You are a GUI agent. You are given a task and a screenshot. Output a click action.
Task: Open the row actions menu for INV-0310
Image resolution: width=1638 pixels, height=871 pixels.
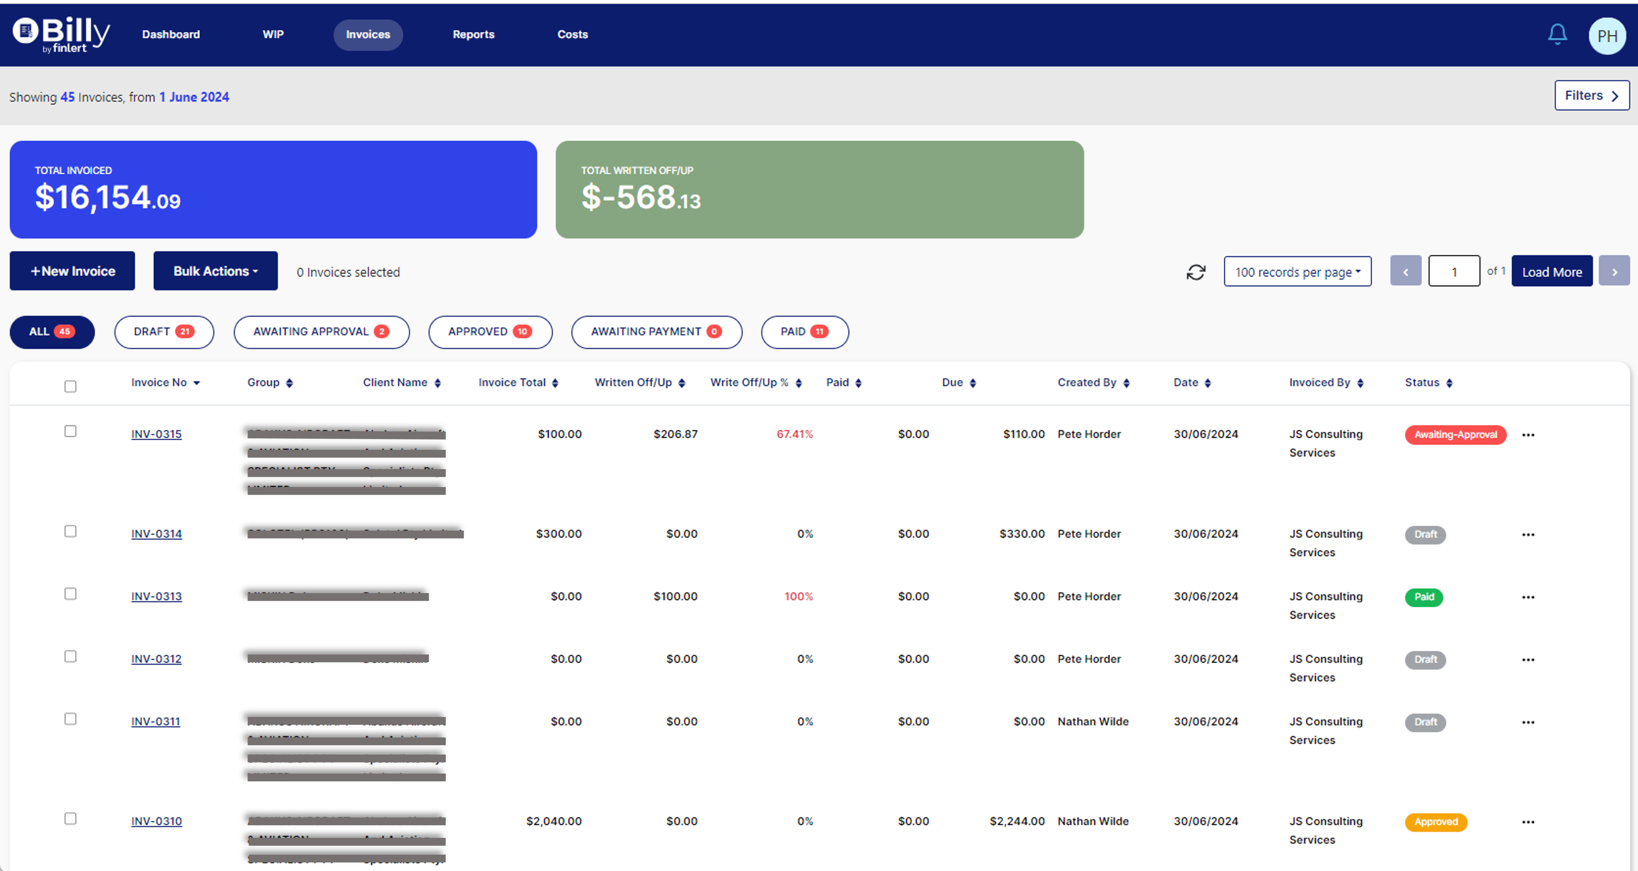tap(1529, 822)
